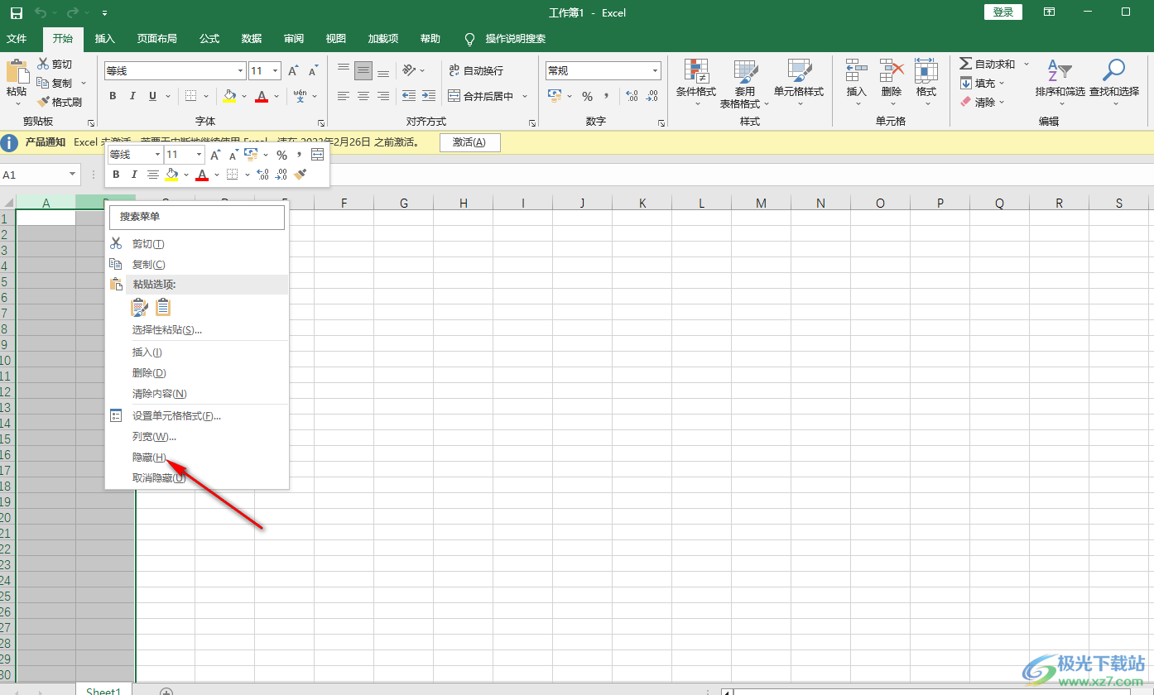
Task: Click the Insert cells (插入) ribbon icon
Action: (x=856, y=71)
